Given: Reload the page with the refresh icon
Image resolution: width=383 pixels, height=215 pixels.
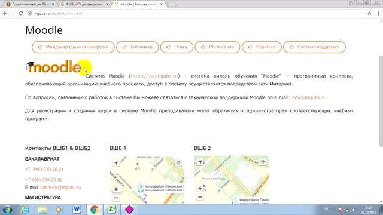Looking at the screenshot, I should pos(21,13).
